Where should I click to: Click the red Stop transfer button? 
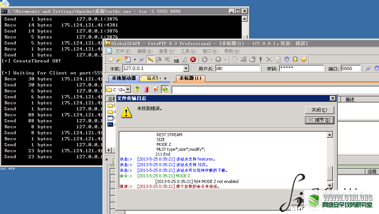pos(193,59)
